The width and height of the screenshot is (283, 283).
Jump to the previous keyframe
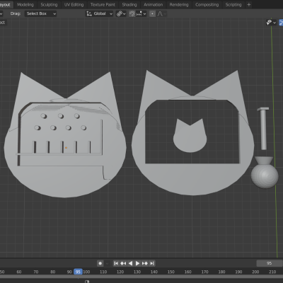coord(123,263)
